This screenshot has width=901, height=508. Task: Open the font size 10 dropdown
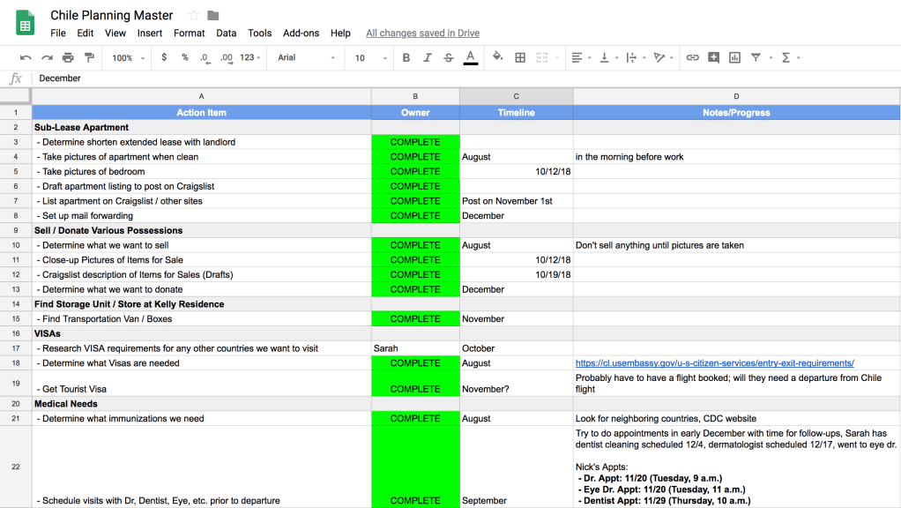(371, 58)
